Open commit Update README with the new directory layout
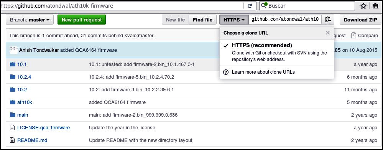 click(x=141, y=140)
